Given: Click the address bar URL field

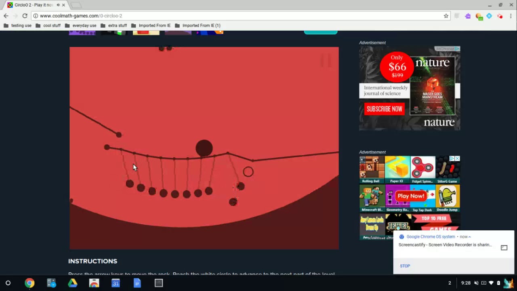Looking at the screenshot, I should (x=238, y=16).
